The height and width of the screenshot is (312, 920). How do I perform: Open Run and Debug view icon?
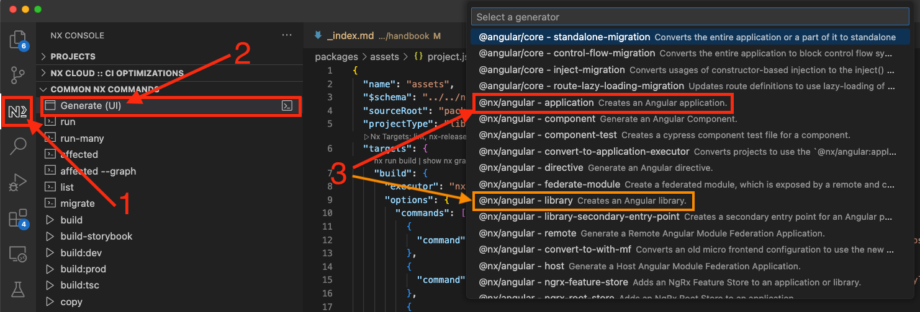[18, 182]
